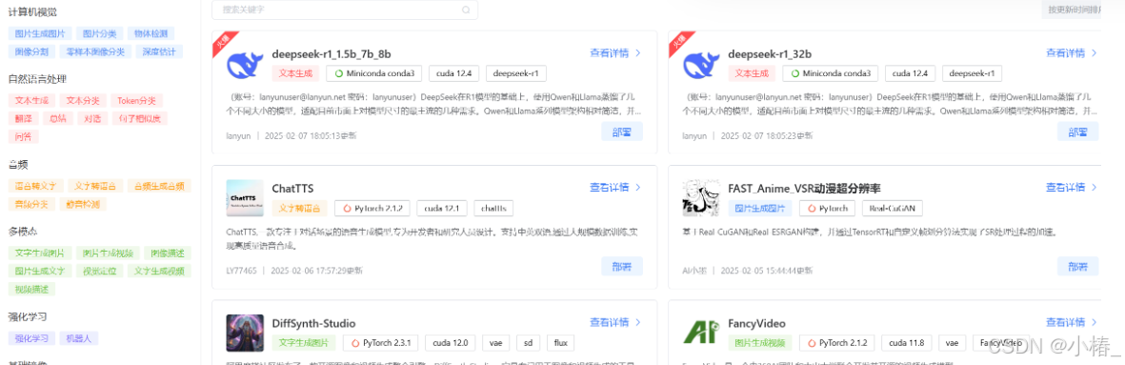
Task: Click the chattts tag on the ChatTTS card
Action: click(x=493, y=208)
